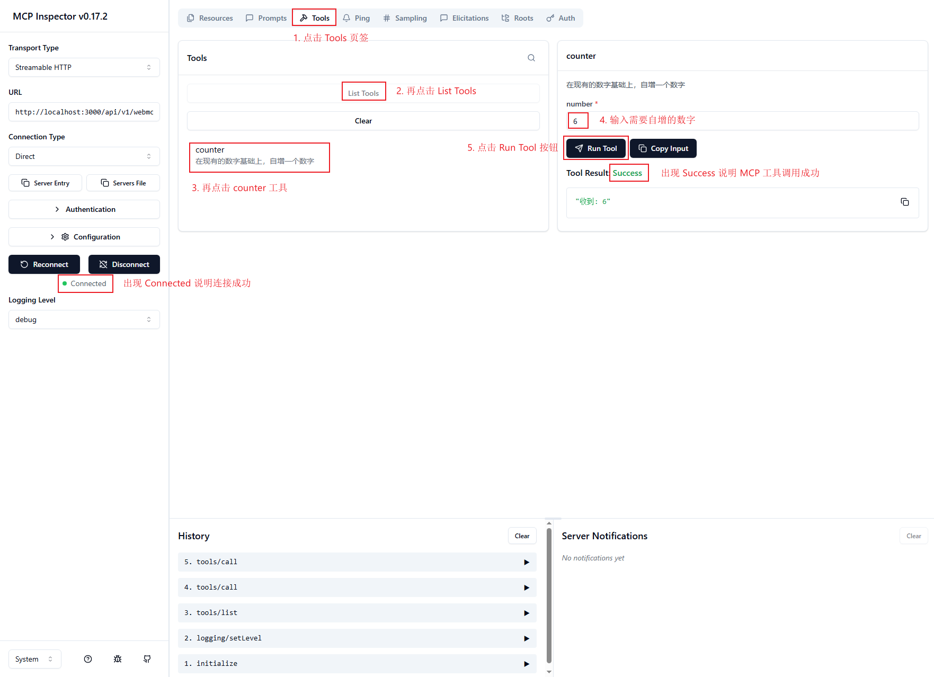Select the counter tool in the list
This screenshot has height=677, width=934.
[259, 155]
